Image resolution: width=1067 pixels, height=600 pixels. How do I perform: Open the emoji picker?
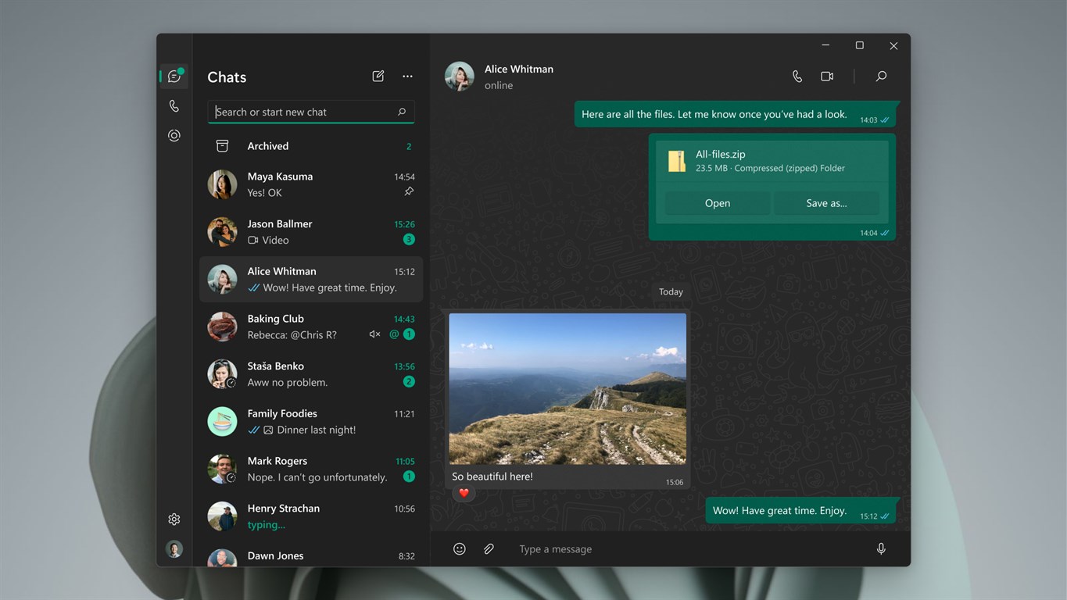[460, 549]
